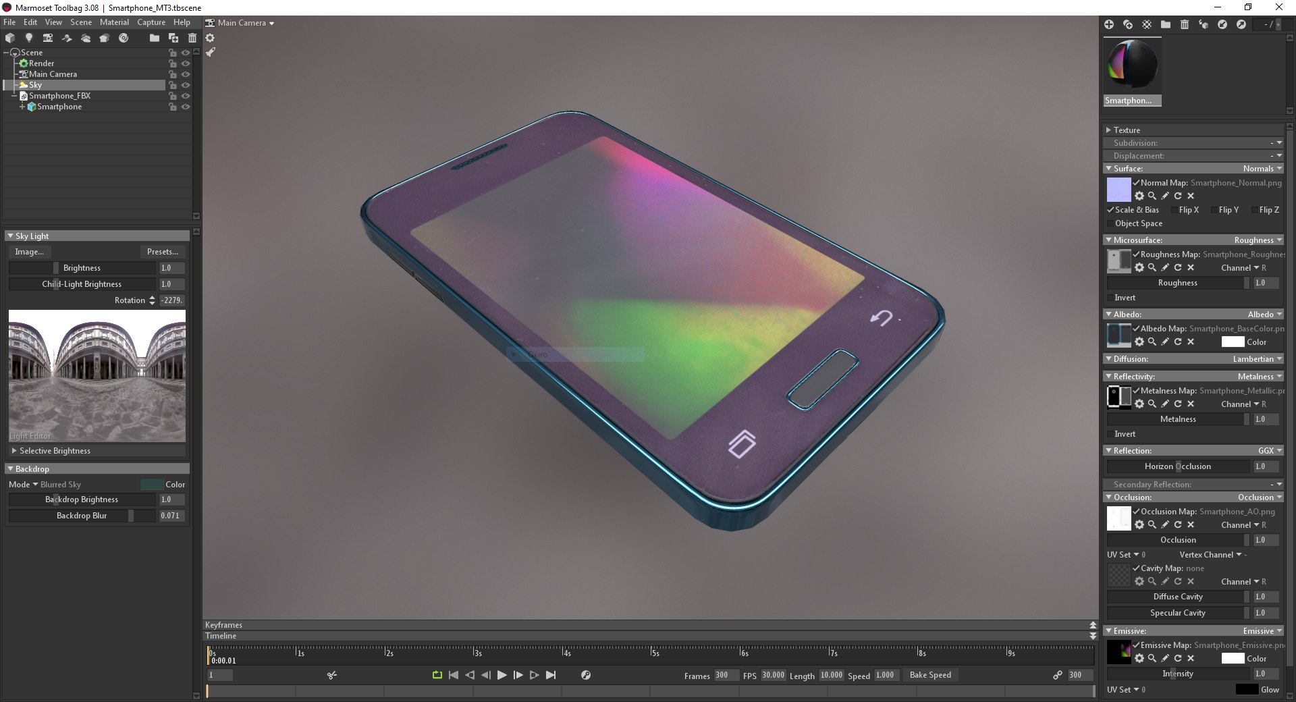1296x702 pixels.
Task: Open the Material menu
Action: coord(114,22)
